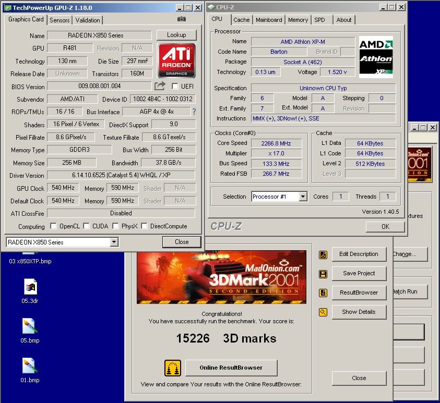Select the 01.bmp desktop file icon
Image resolution: width=440 pixels, height=403 pixels.
tap(29, 365)
